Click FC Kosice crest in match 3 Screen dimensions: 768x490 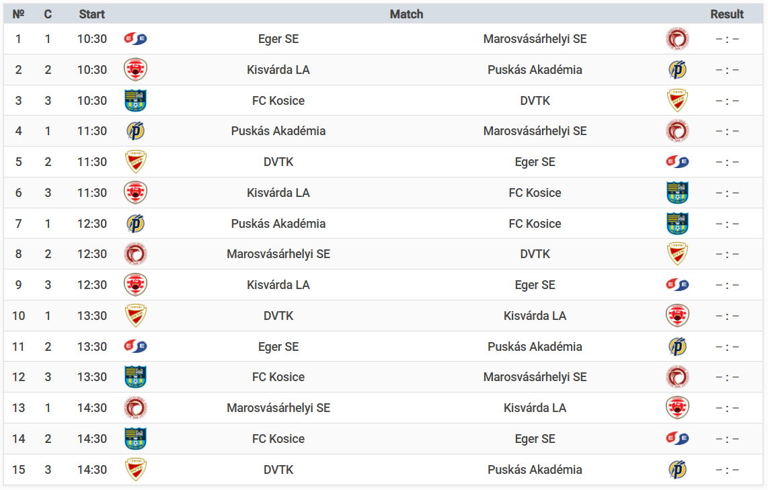click(136, 100)
